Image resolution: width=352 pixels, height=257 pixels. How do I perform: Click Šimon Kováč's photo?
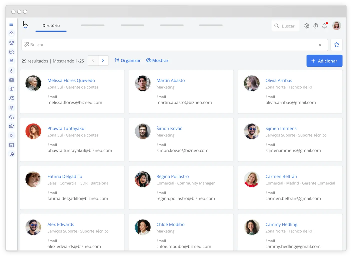pos(143,131)
